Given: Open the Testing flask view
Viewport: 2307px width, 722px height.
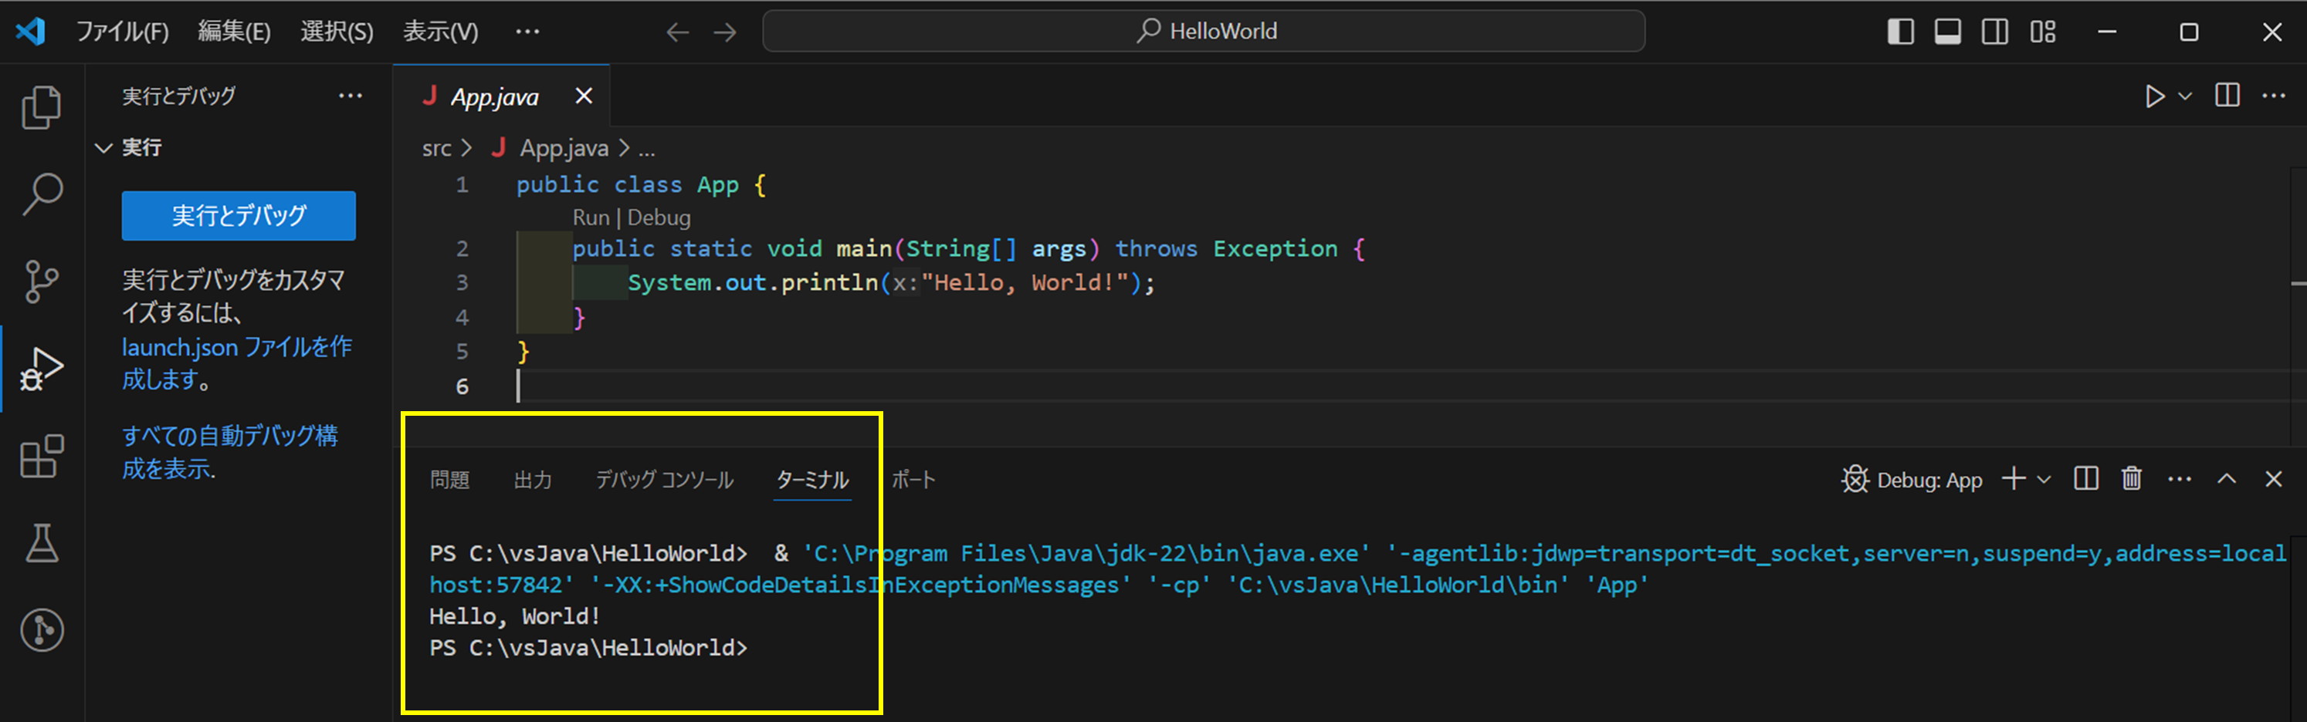Looking at the screenshot, I should [41, 543].
